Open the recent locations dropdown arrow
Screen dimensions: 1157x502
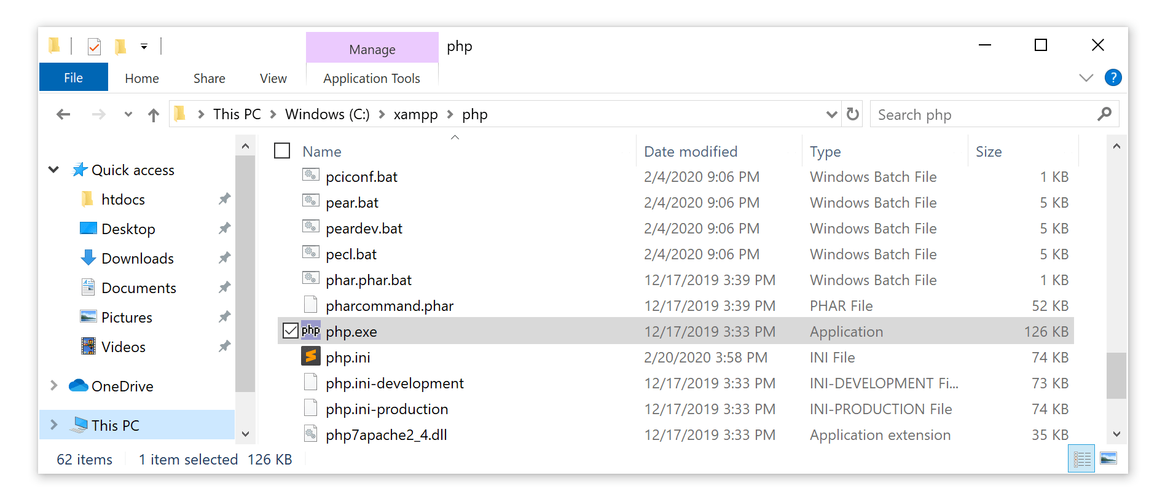[128, 114]
